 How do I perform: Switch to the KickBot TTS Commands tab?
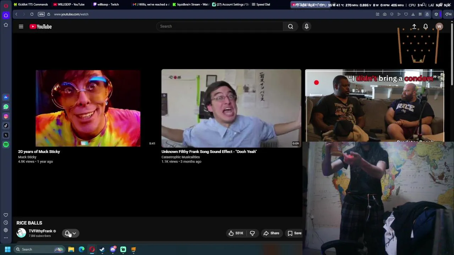coord(31,5)
